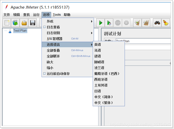Select 中文（繁体） language
Screen dimensions: 174x129
pos(109,103)
